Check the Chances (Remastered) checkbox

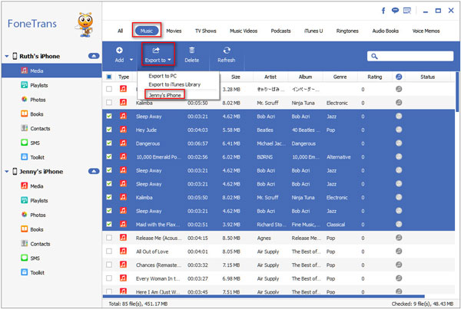pyautogui.click(x=109, y=265)
